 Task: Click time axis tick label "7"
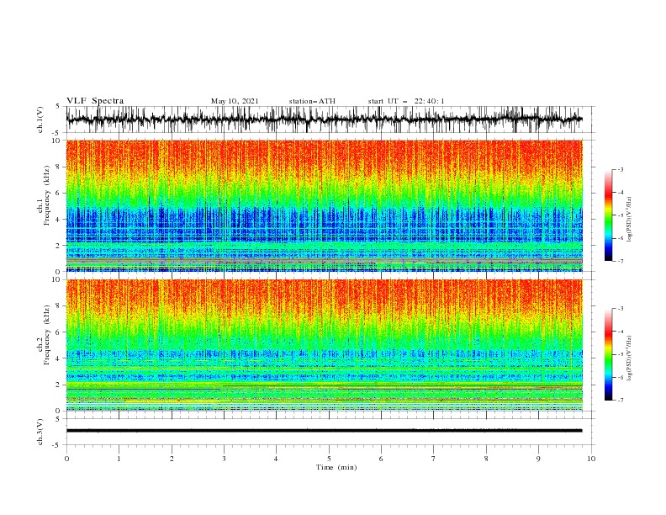click(x=434, y=459)
